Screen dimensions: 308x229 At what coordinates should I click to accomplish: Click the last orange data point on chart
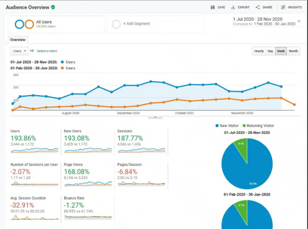294,105
